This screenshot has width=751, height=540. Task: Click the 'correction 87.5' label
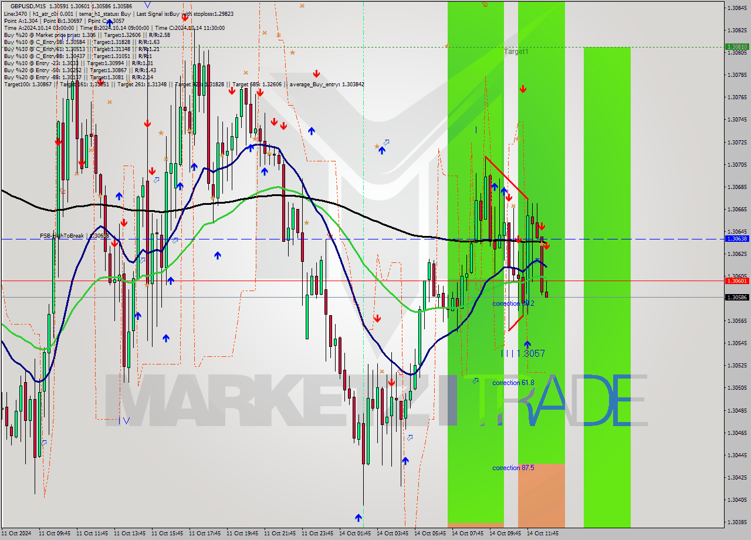pos(513,468)
